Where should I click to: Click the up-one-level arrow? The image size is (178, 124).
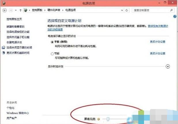click(20, 10)
